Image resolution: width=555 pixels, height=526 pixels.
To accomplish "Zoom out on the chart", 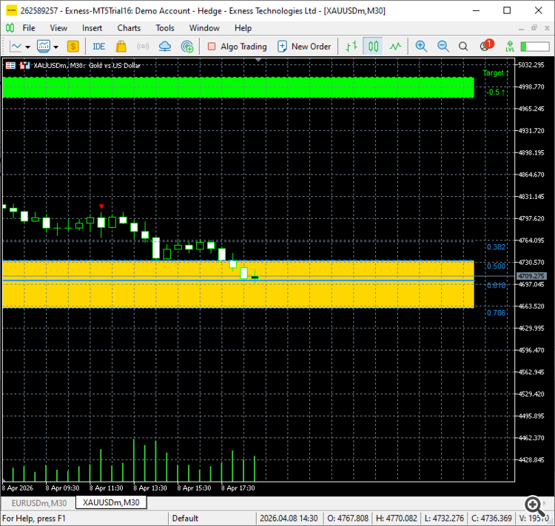I will [x=443, y=47].
